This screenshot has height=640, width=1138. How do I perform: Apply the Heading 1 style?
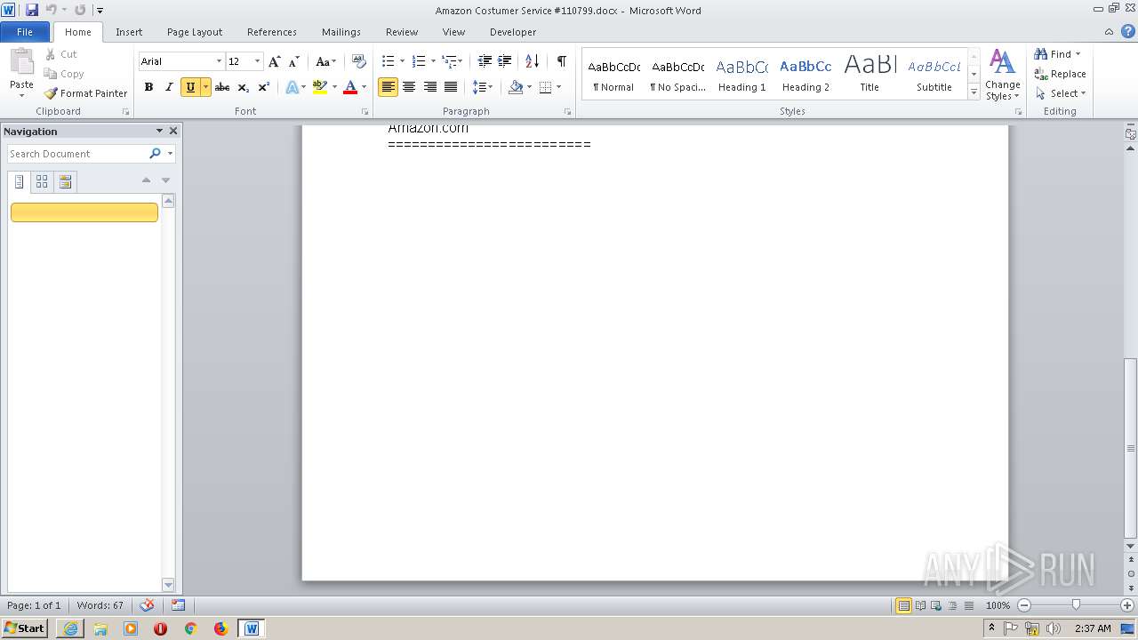pos(741,75)
